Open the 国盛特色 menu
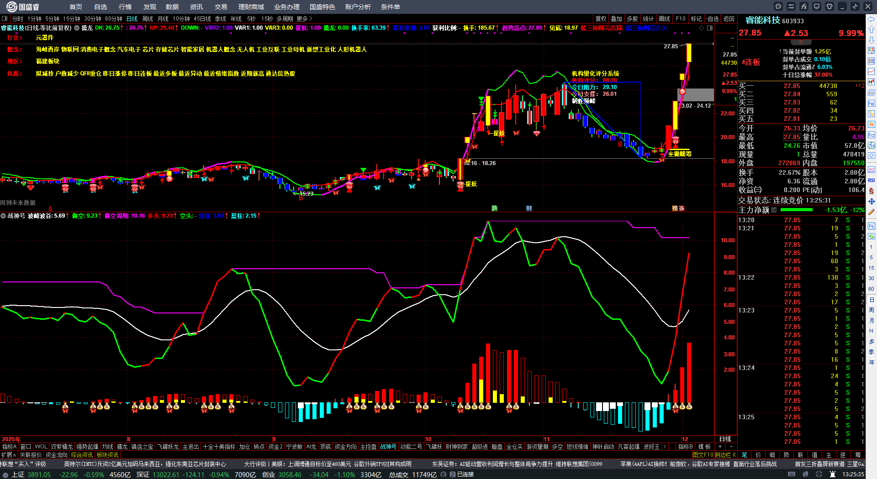The width and height of the screenshot is (877, 479). [x=322, y=7]
